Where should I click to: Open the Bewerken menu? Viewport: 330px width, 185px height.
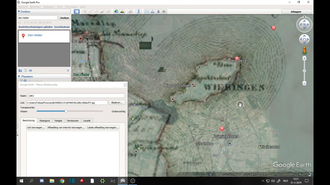35,7
